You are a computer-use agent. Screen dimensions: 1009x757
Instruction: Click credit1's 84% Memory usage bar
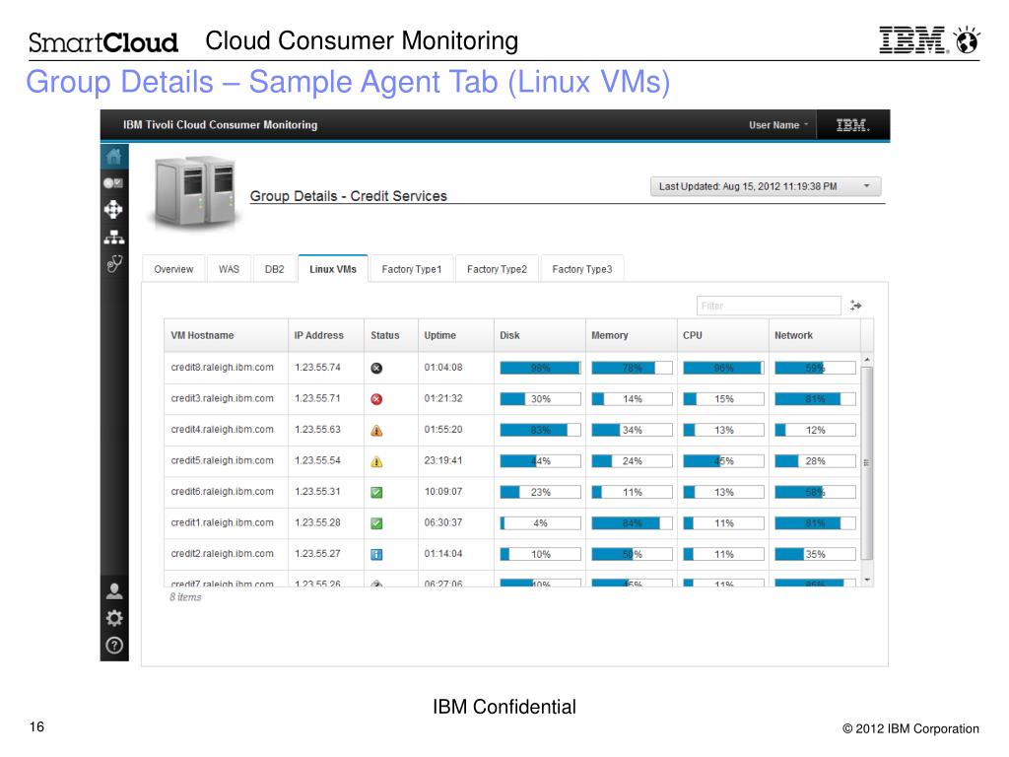(x=632, y=523)
